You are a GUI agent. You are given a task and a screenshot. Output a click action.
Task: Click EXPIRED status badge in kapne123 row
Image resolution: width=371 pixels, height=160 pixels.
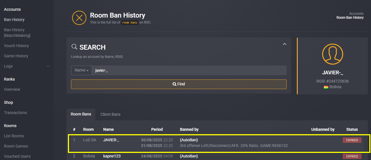tap(352, 156)
